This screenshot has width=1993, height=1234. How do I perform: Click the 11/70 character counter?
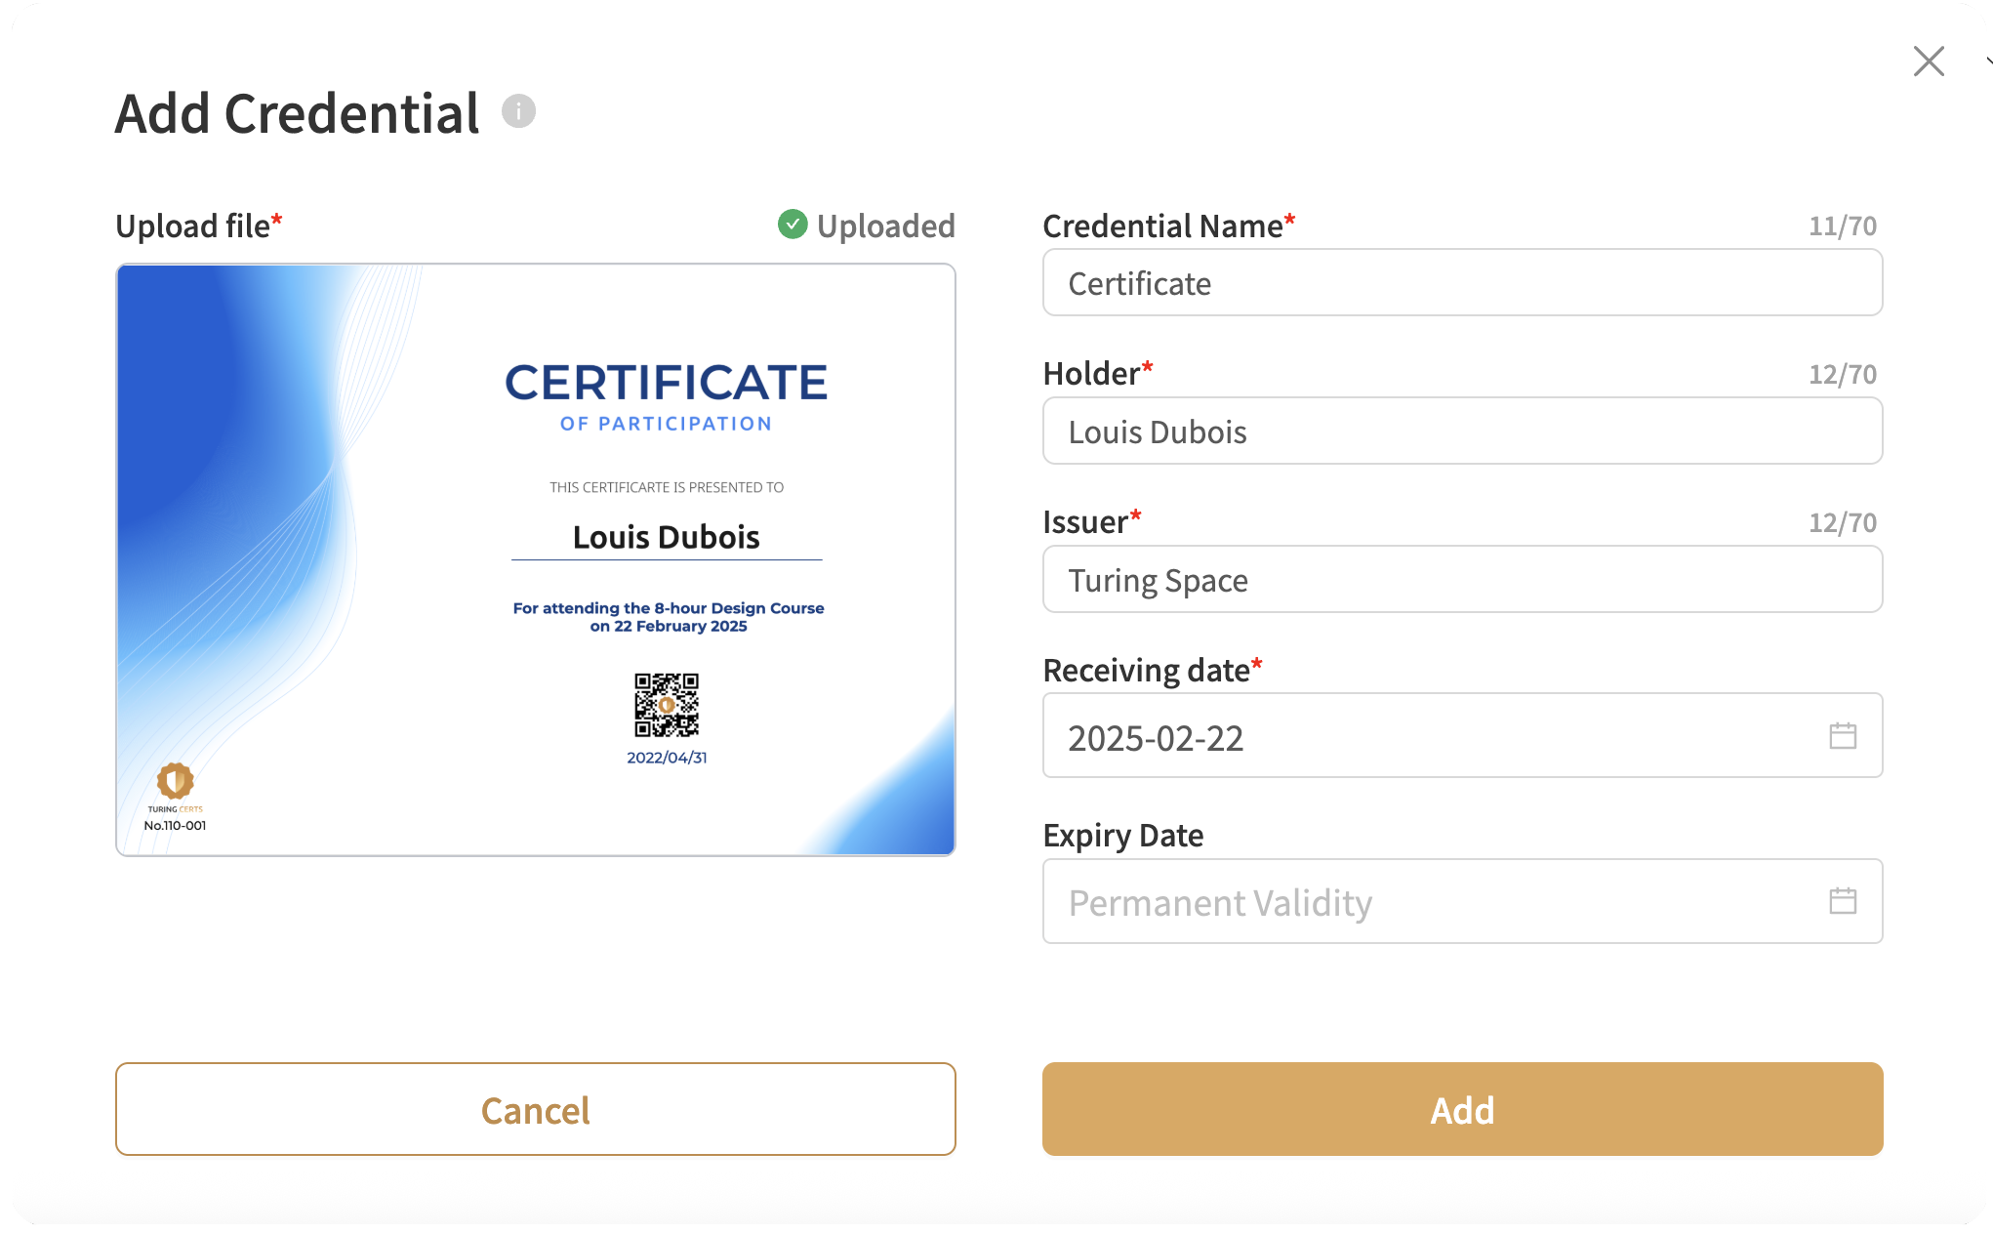click(x=1842, y=226)
